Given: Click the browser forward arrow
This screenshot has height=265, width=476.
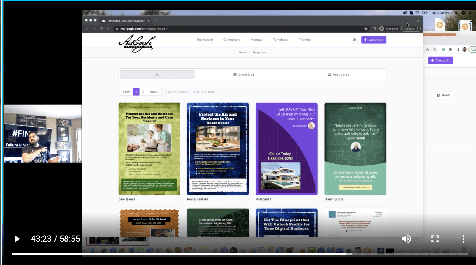Looking at the screenshot, I should (x=94, y=29).
